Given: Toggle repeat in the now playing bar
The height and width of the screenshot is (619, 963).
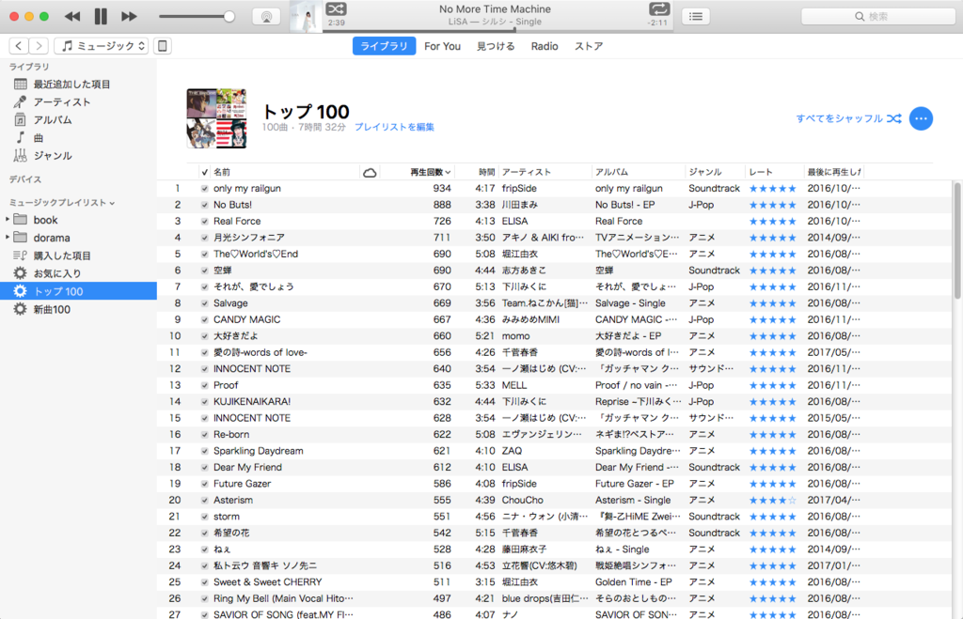Looking at the screenshot, I should (659, 8).
